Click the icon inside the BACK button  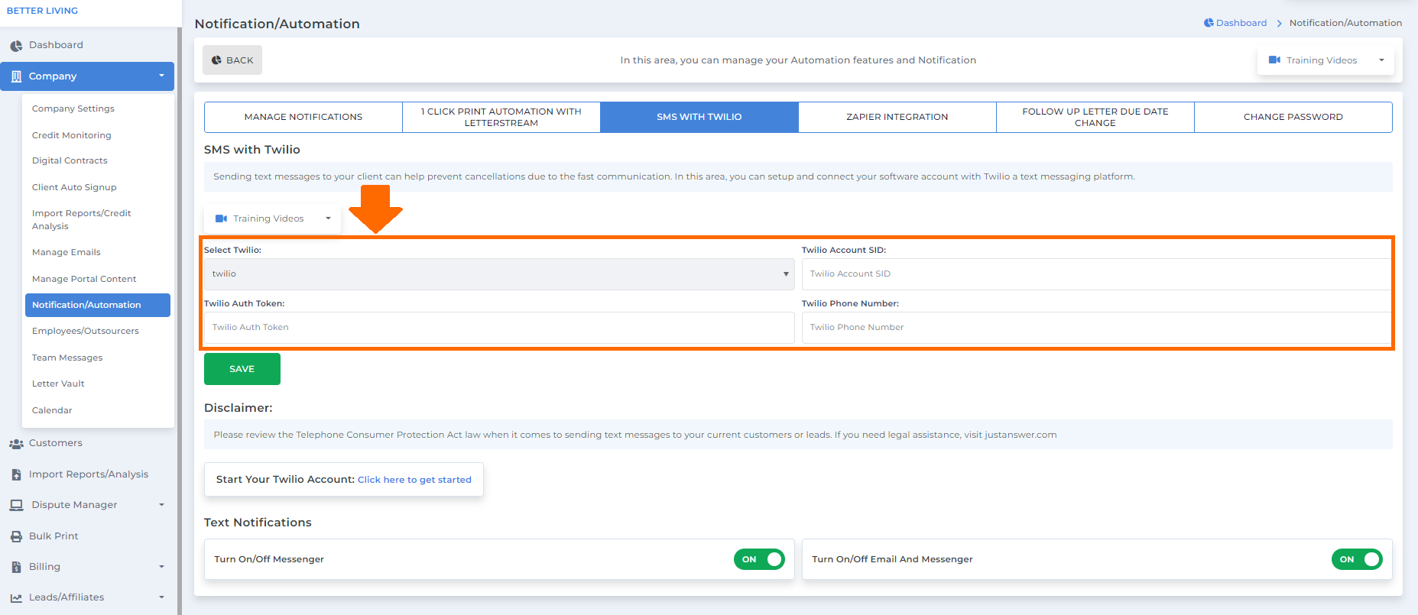216,60
